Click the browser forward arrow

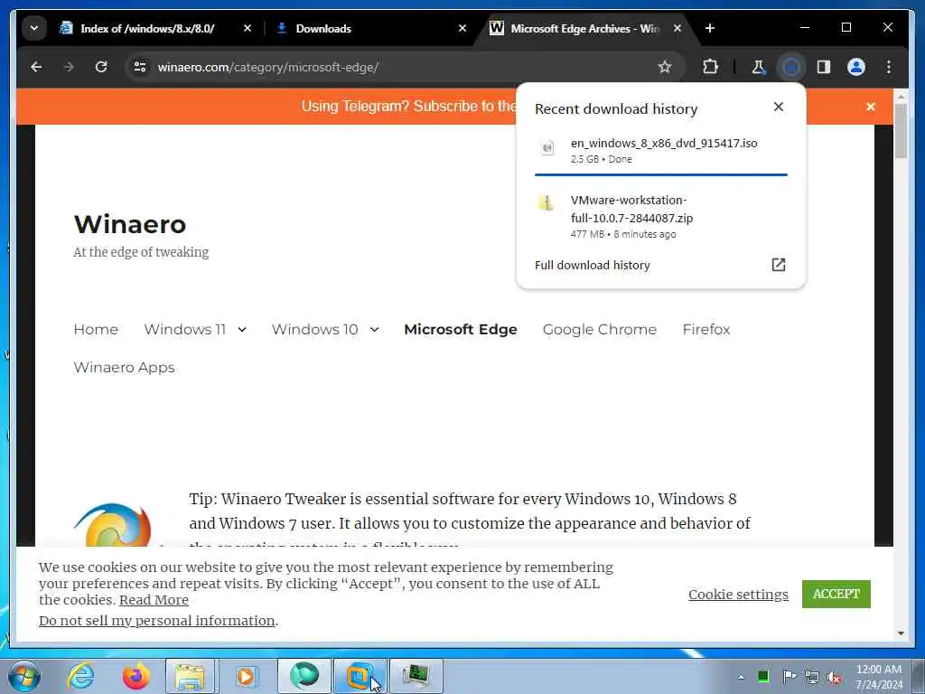point(69,67)
